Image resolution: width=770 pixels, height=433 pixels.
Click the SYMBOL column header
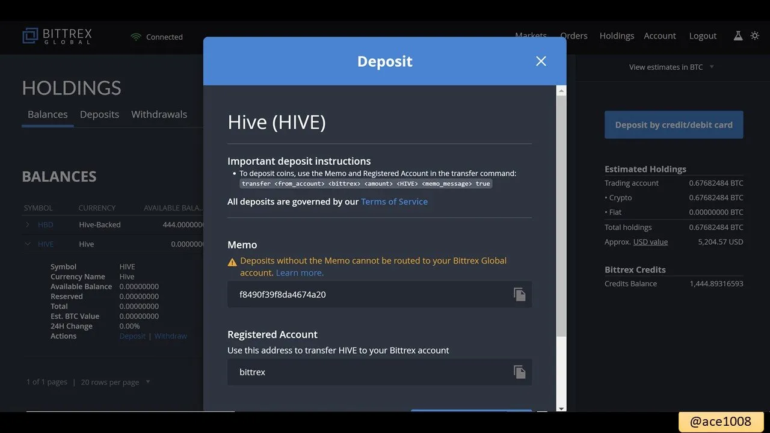tap(38, 207)
